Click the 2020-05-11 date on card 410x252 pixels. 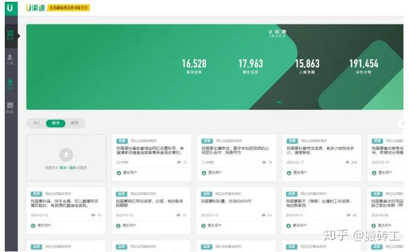295,215
